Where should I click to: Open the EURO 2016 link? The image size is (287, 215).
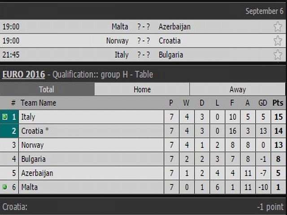[24, 74]
